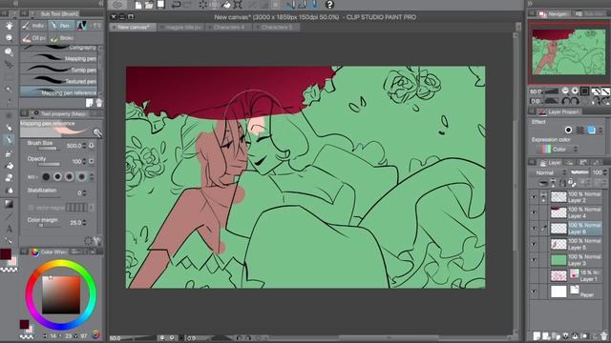Select the Text tool
Image resolution: width=611 pixels, height=343 pixels.
[9, 229]
